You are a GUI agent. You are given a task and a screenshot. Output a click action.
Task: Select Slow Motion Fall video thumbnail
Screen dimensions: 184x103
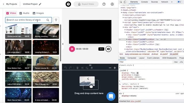18,63
